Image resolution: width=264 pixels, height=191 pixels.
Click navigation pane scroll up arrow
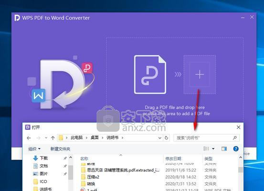(71, 157)
